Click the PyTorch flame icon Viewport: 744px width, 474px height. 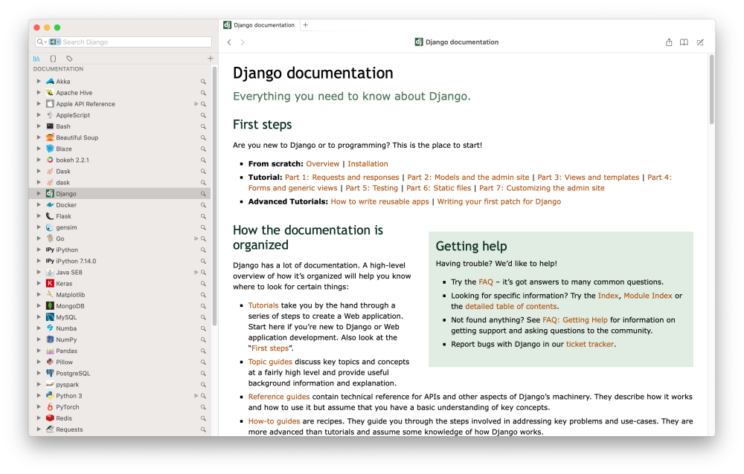[50, 406]
